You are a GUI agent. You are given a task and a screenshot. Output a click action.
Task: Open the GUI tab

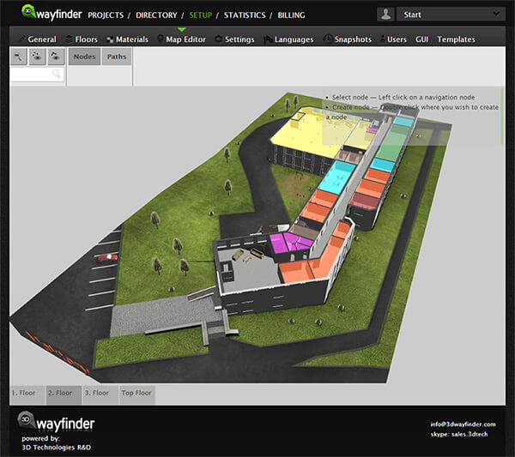(421, 39)
